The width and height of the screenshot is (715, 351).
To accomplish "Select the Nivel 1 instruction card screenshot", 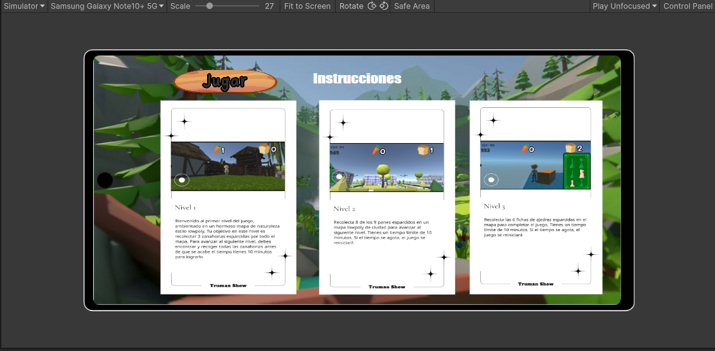I will (x=228, y=166).
